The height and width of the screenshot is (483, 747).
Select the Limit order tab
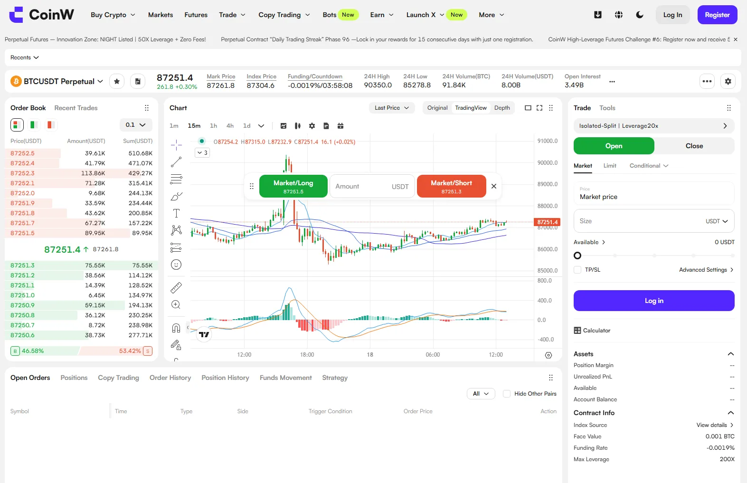pyautogui.click(x=610, y=166)
